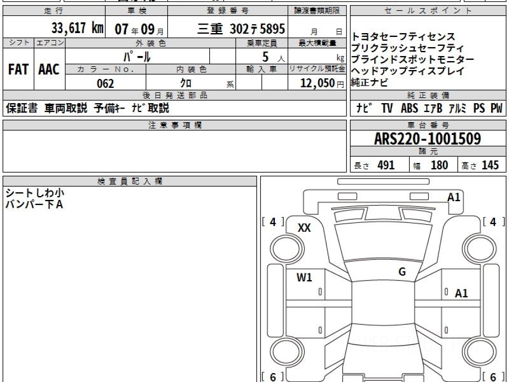Click the mileage value 33,617 km
The width and height of the screenshot is (509, 382).
pyautogui.click(x=78, y=28)
